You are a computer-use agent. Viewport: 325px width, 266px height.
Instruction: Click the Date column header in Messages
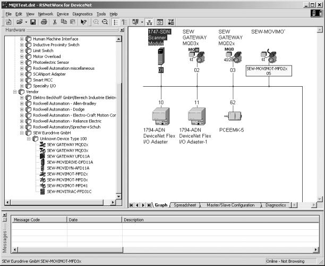click(x=95, y=220)
